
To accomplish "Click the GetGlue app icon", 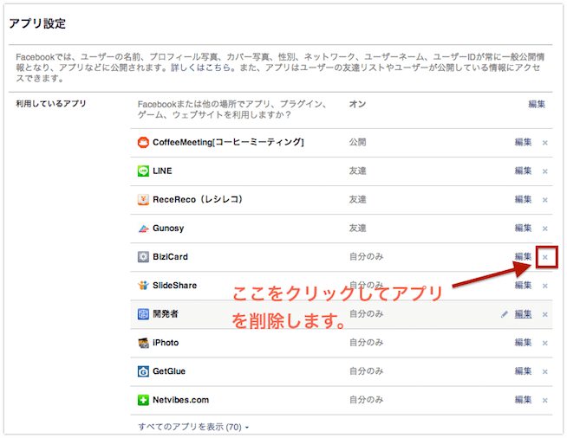I will 143,371.
